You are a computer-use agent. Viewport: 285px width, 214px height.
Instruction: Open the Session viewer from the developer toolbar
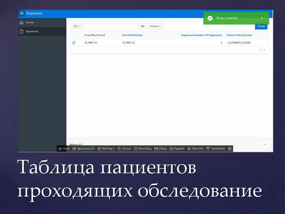coord(124,148)
